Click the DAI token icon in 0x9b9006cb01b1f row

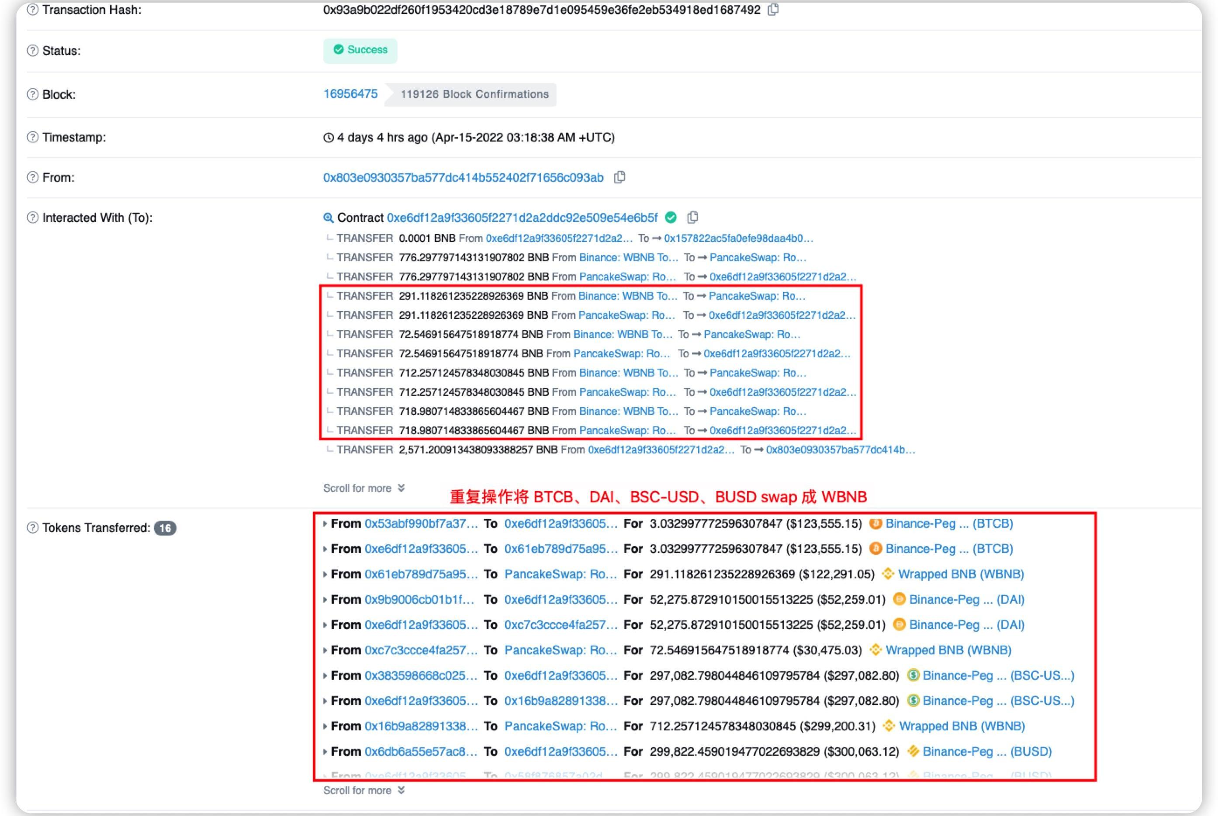click(x=899, y=599)
